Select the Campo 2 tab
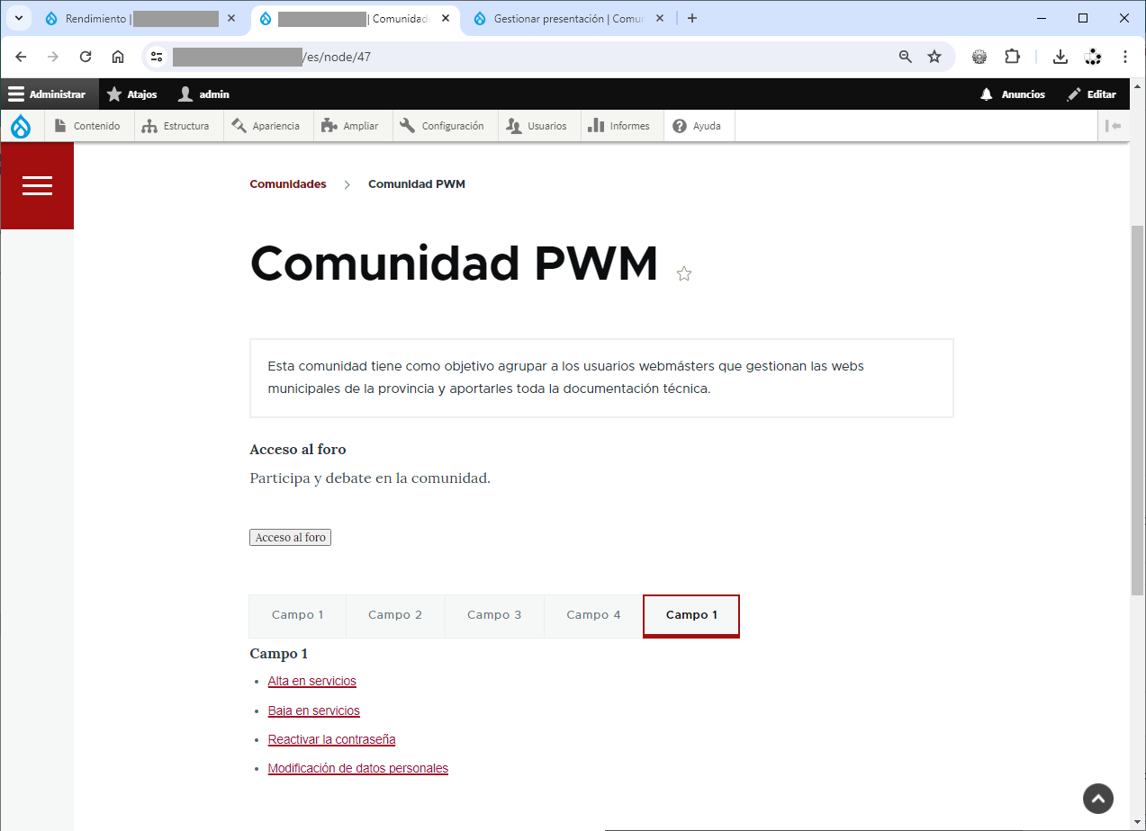The width and height of the screenshot is (1146, 831). tap(395, 616)
